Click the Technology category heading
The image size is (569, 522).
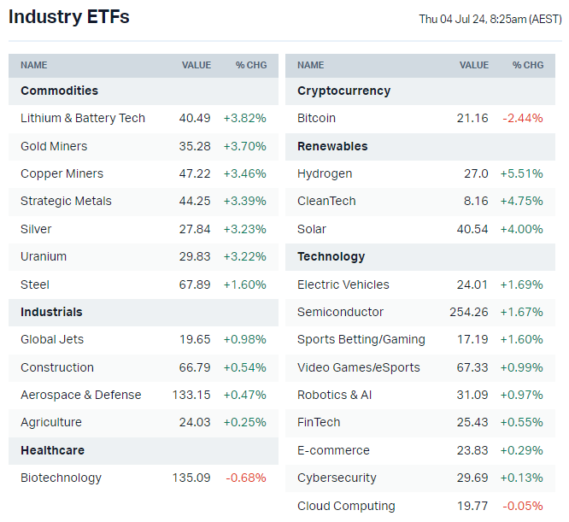pyautogui.click(x=331, y=256)
